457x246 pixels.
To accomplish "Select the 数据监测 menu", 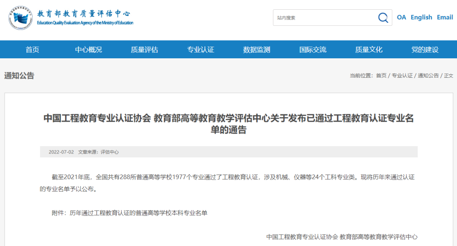I will click(256, 49).
